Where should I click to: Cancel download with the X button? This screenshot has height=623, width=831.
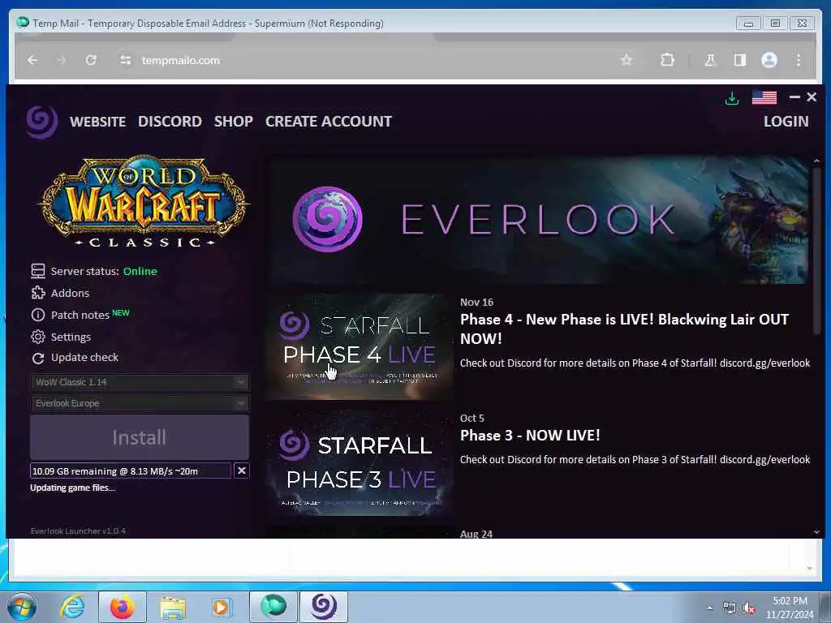(x=242, y=470)
